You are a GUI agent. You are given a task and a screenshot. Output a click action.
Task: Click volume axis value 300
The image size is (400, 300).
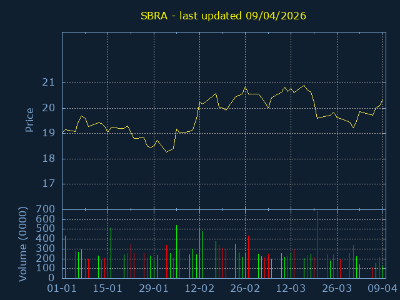(46, 249)
